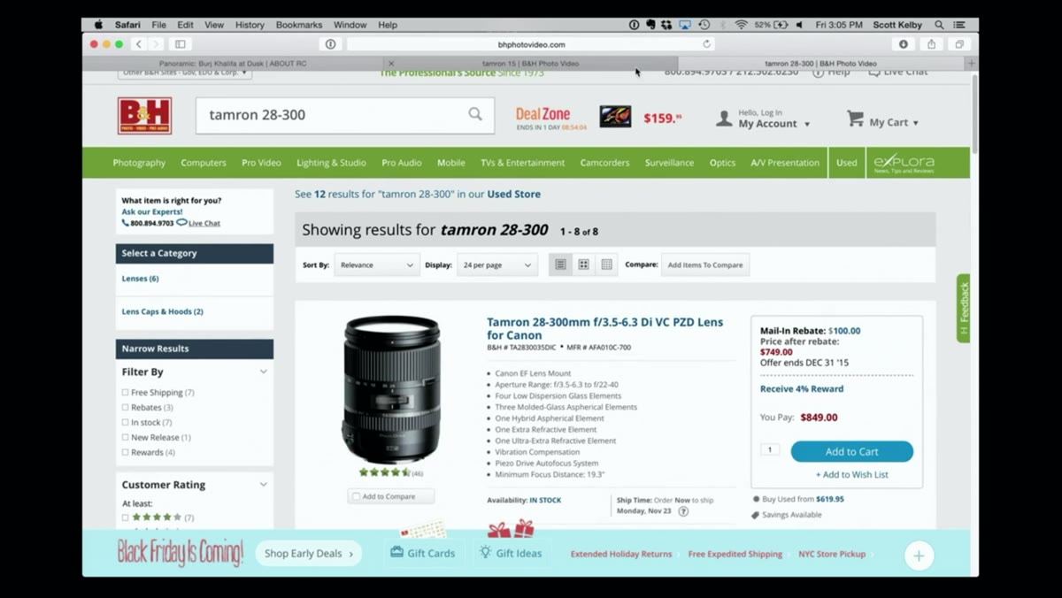Click the Add to Cart button
Image resolution: width=1062 pixels, height=598 pixels.
coord(851,451)
